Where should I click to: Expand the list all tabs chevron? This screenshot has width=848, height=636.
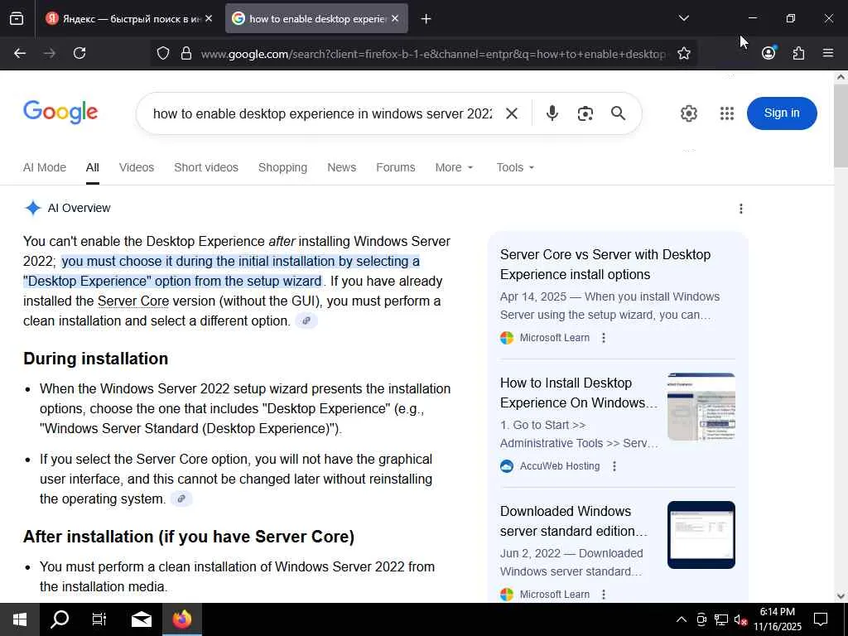pos(683,18)
